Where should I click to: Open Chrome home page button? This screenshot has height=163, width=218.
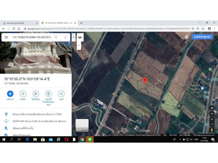[19, 29]
